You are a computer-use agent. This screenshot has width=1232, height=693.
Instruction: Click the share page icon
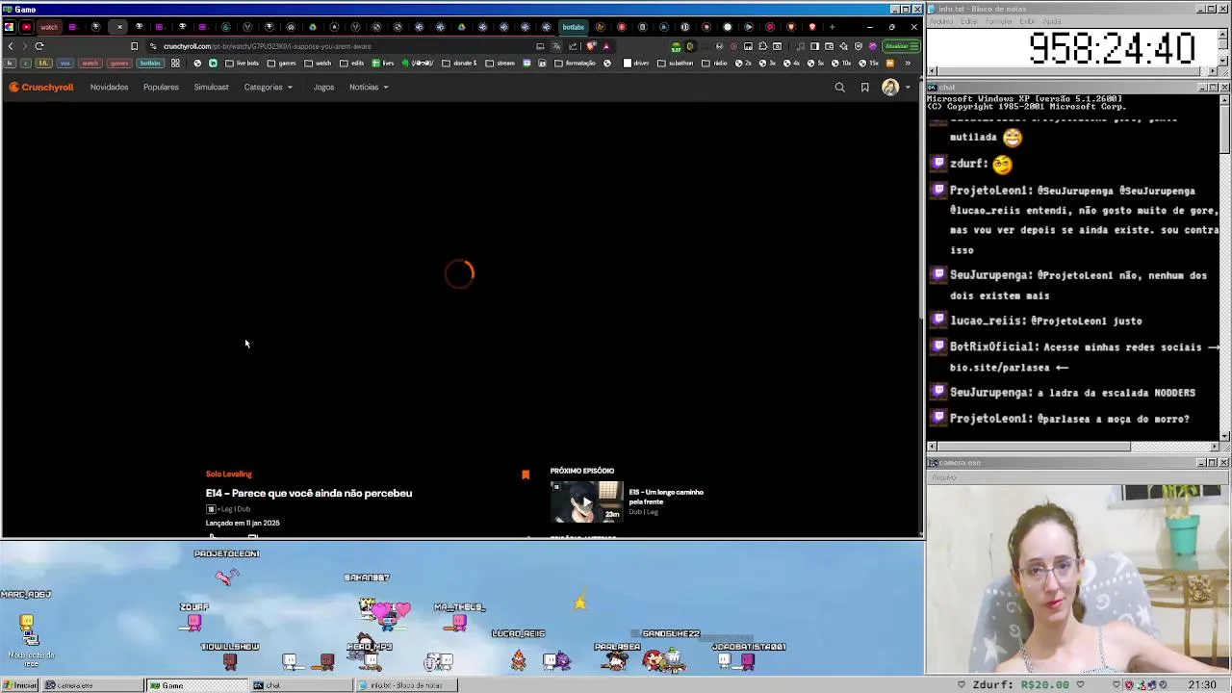[x=573, y=46]
